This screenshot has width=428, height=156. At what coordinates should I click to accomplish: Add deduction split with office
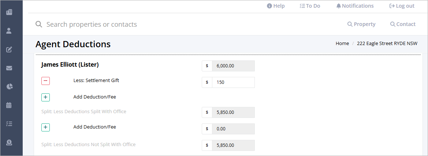tap(46, 97)
